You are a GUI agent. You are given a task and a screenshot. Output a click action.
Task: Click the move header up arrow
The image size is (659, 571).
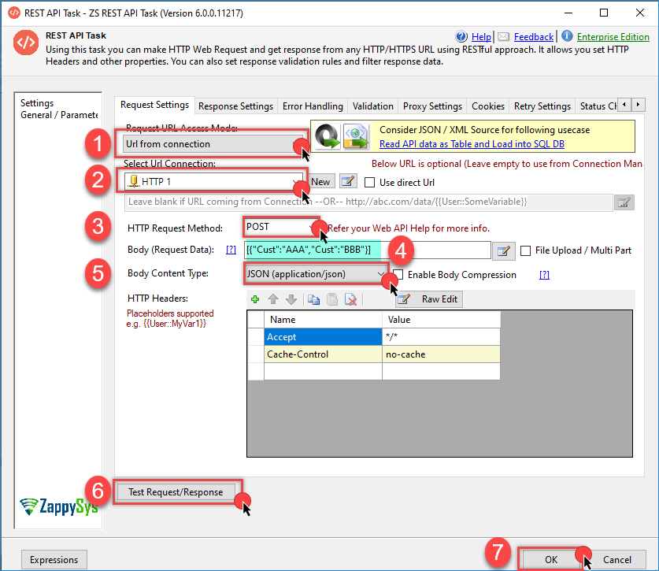[273, 299]
